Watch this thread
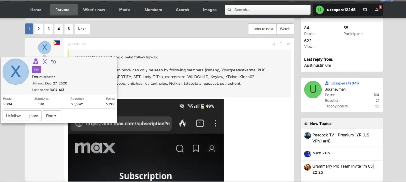This screenshot has height=182, width=406. (x=285, y=29)
